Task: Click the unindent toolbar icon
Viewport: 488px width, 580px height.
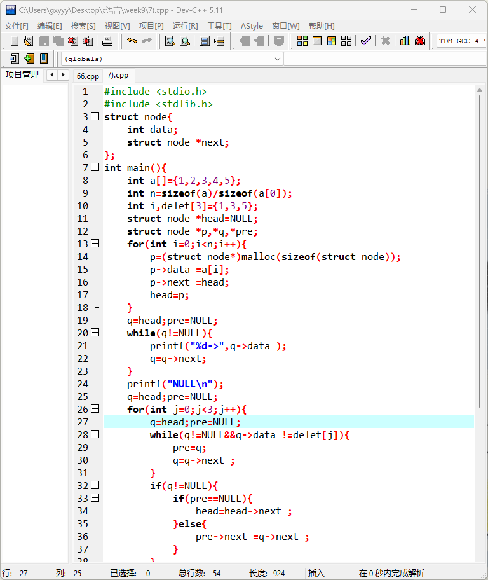Action: tap(260, 41)
